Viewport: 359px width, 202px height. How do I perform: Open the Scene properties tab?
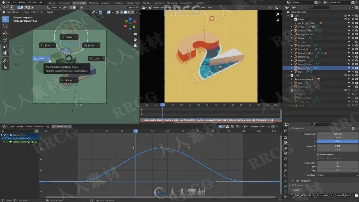point(285,153)
